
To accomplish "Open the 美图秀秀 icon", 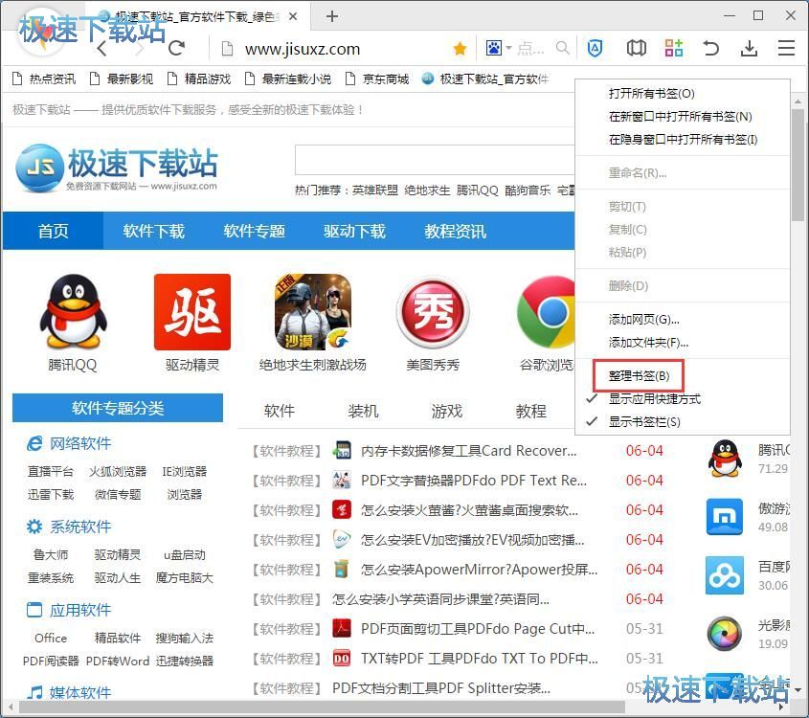I will coord(433,312).
